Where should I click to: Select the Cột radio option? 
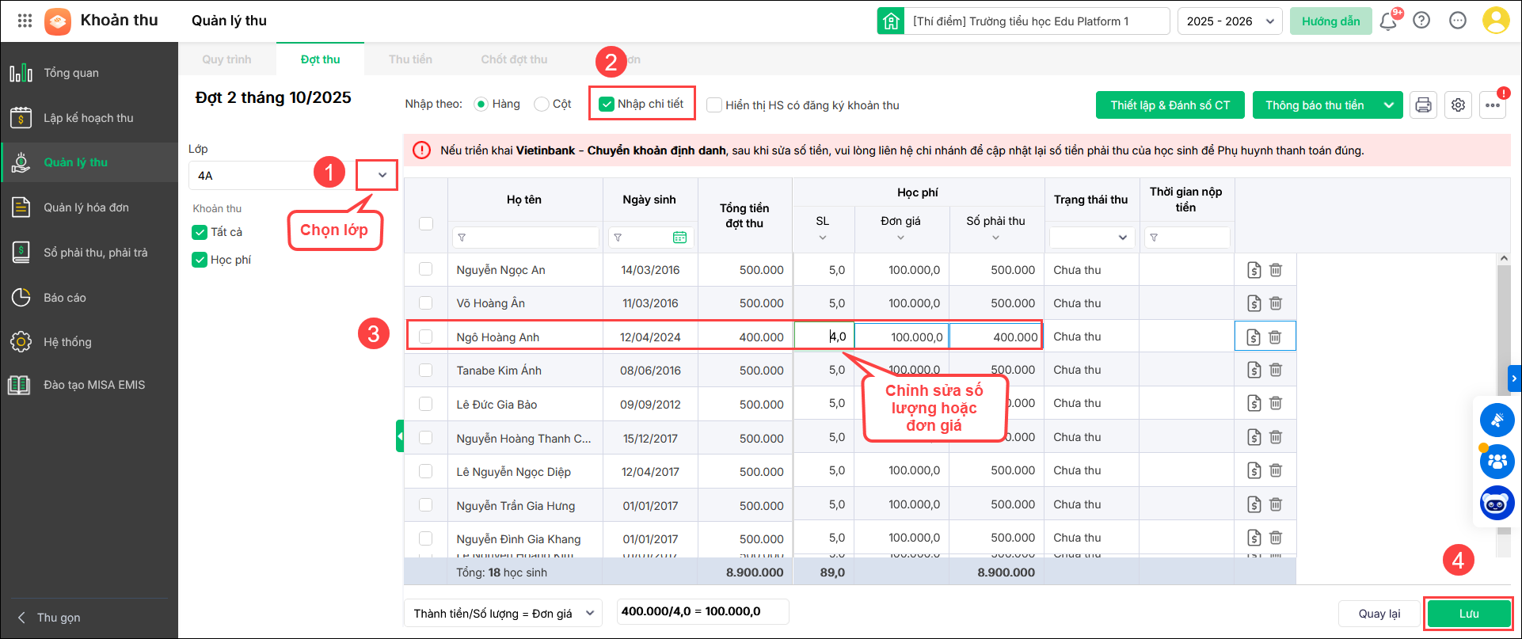pos(542,105)
